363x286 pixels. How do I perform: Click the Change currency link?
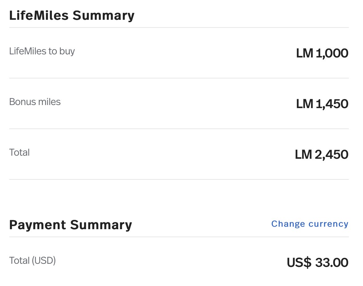(310, 224)
